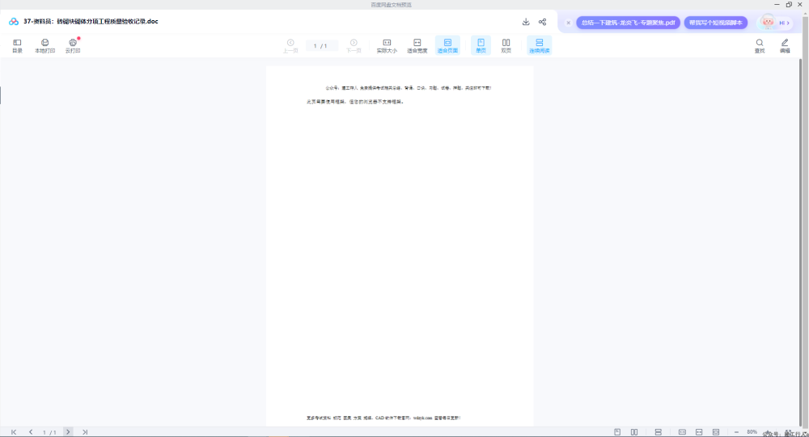Select fit width icon in status bar

[x=699, y=432]
